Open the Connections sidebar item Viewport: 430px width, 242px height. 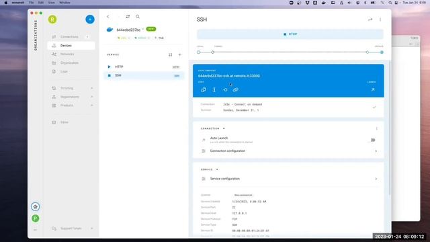click(71, 37)
